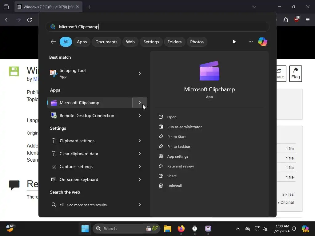Go back with the search panel arrow

(53, 42)
